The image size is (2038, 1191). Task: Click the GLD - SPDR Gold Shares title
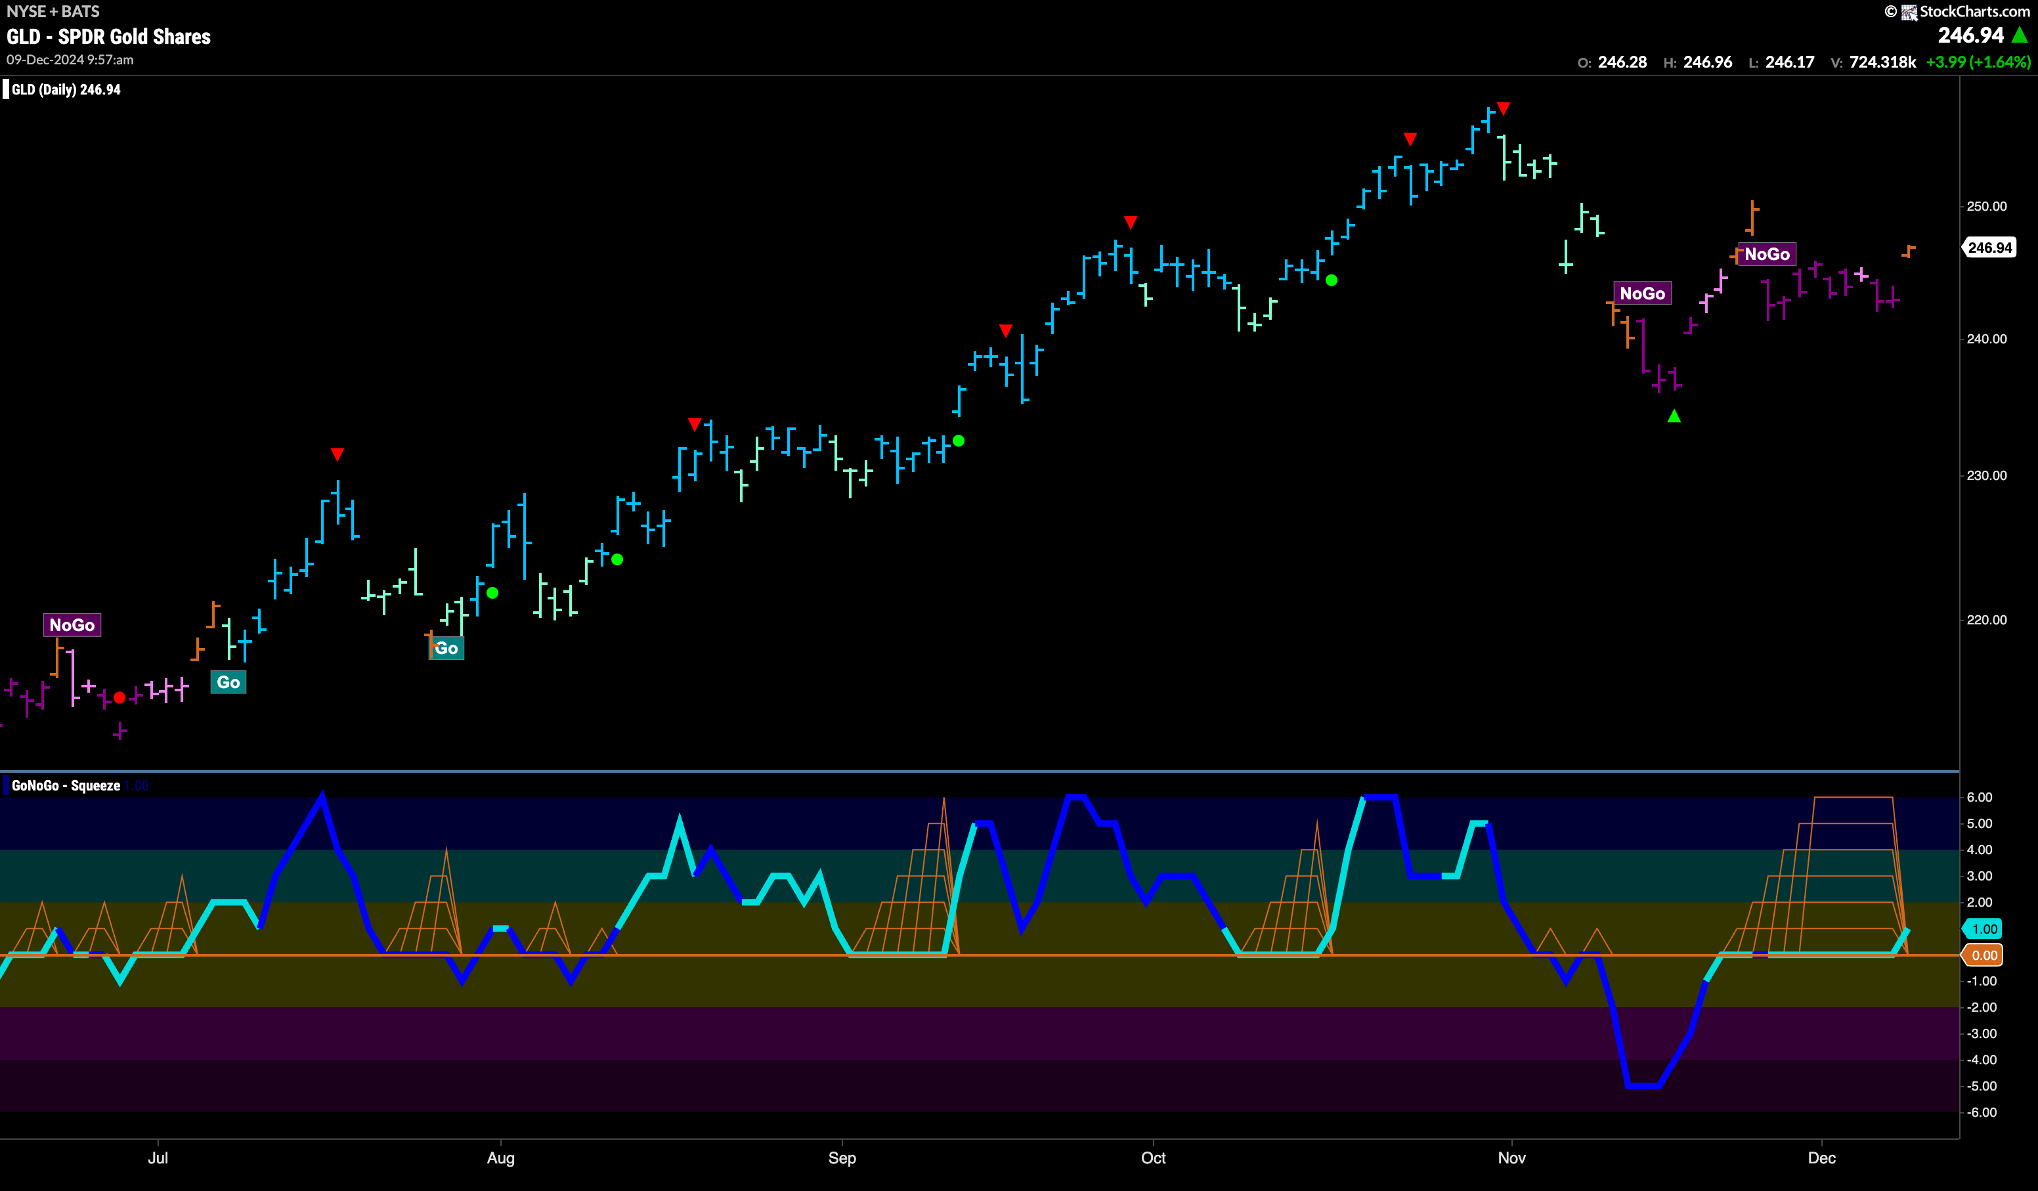[108, 36]
